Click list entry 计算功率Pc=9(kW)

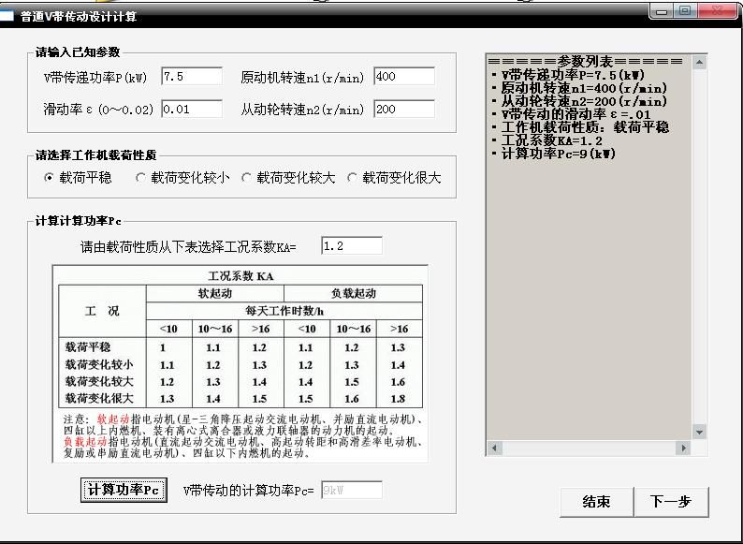553,154
